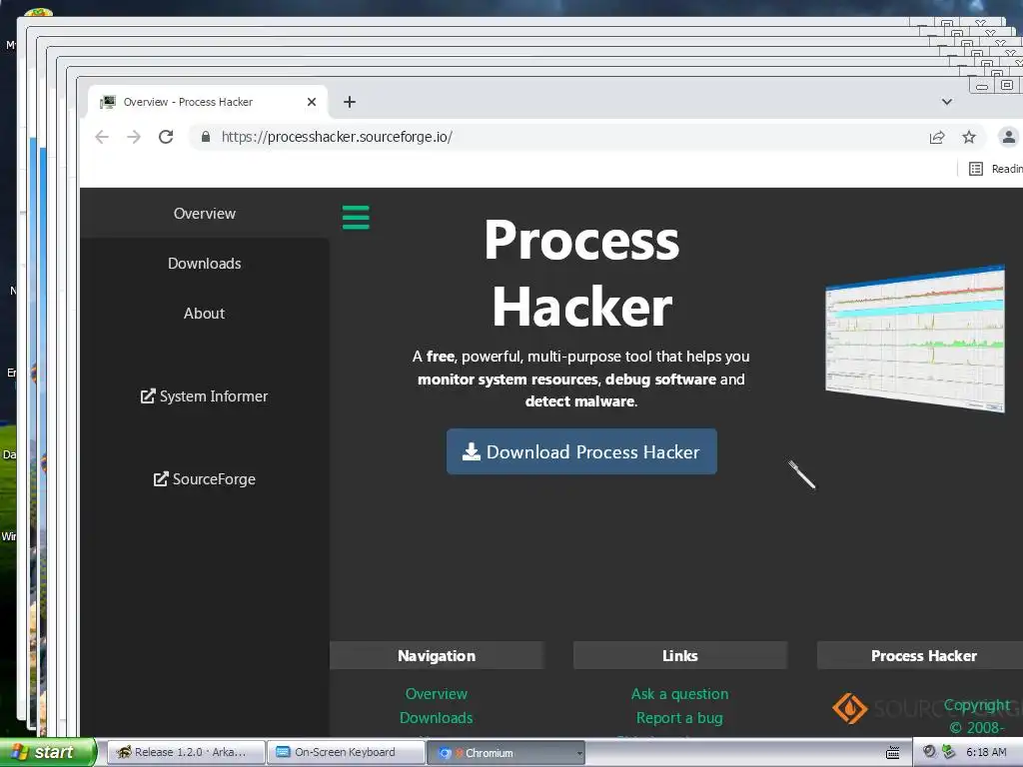View site info via the padlock icon
Image resolution: width=1023 pixels, height=767 pixels.
[206, 137]
